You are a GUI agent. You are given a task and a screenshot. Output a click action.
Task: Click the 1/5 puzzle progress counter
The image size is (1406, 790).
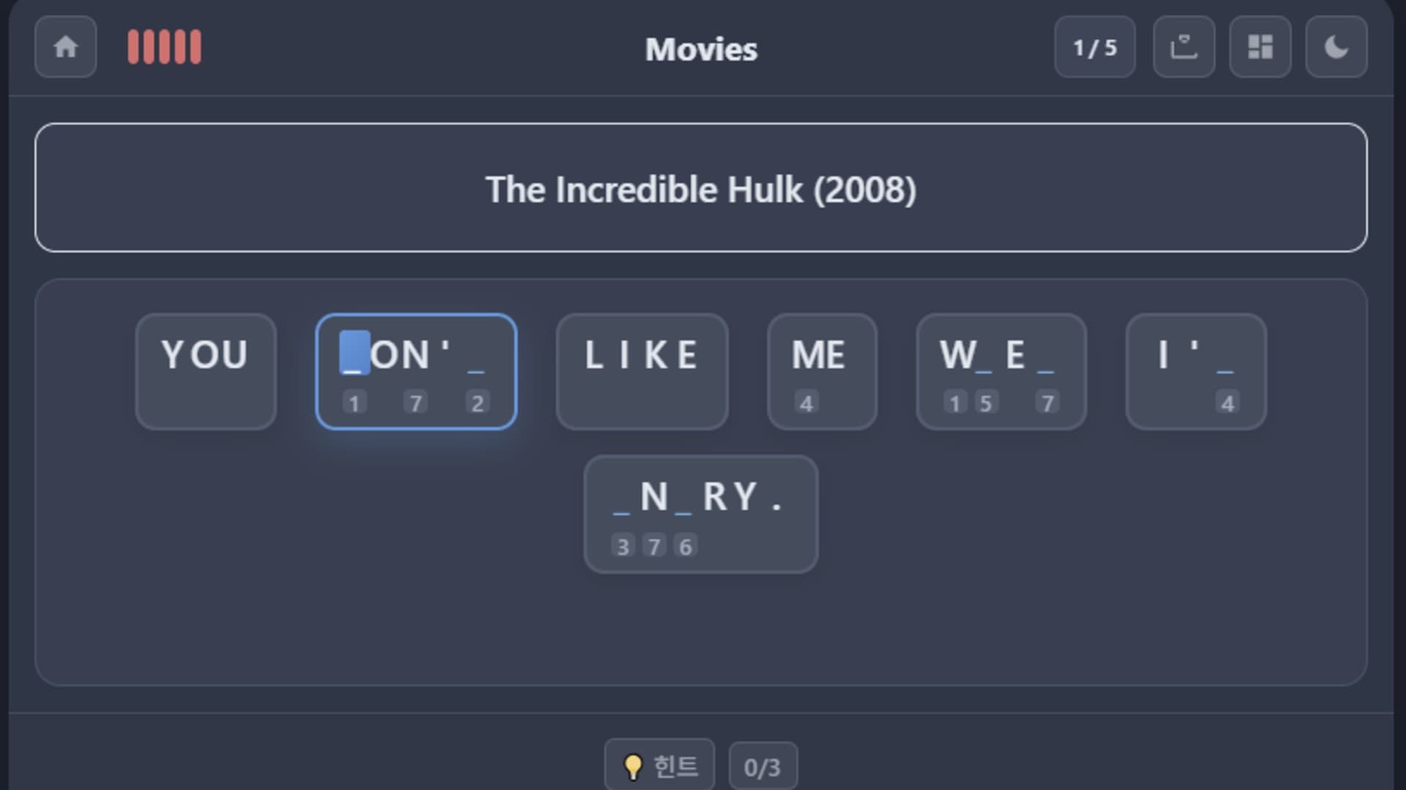click(x=1094, y=48)
